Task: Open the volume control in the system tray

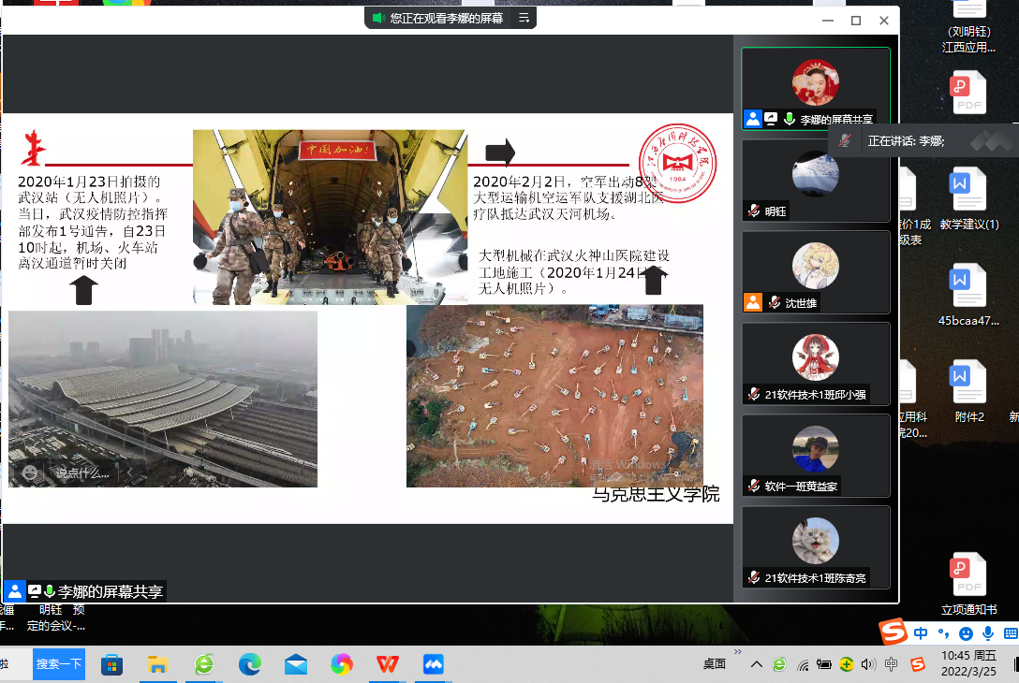Action: click(x=868, y=664)
